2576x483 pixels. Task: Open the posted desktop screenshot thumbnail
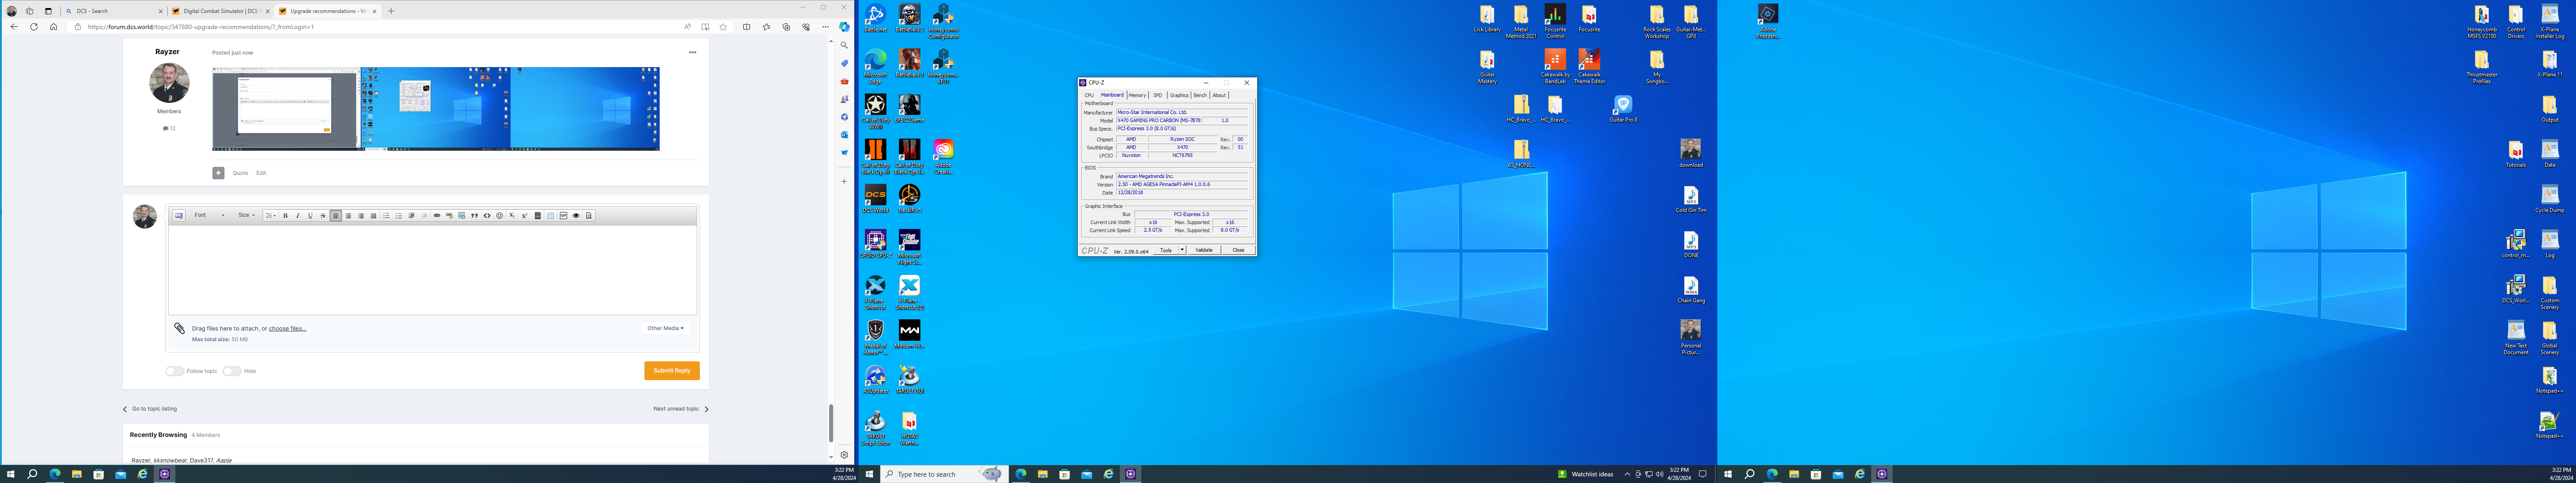436,109
